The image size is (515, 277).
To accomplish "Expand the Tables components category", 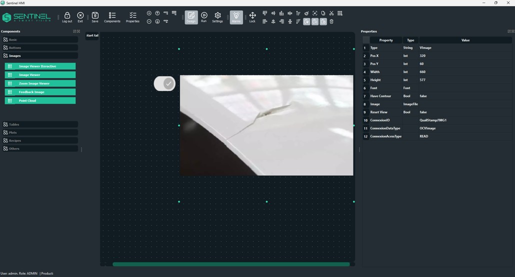I will click(40, 124).
